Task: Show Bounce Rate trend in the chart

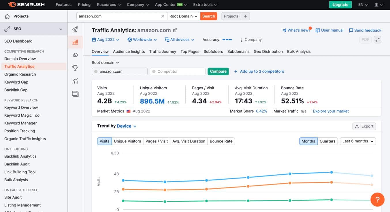Action: point(221,141)
